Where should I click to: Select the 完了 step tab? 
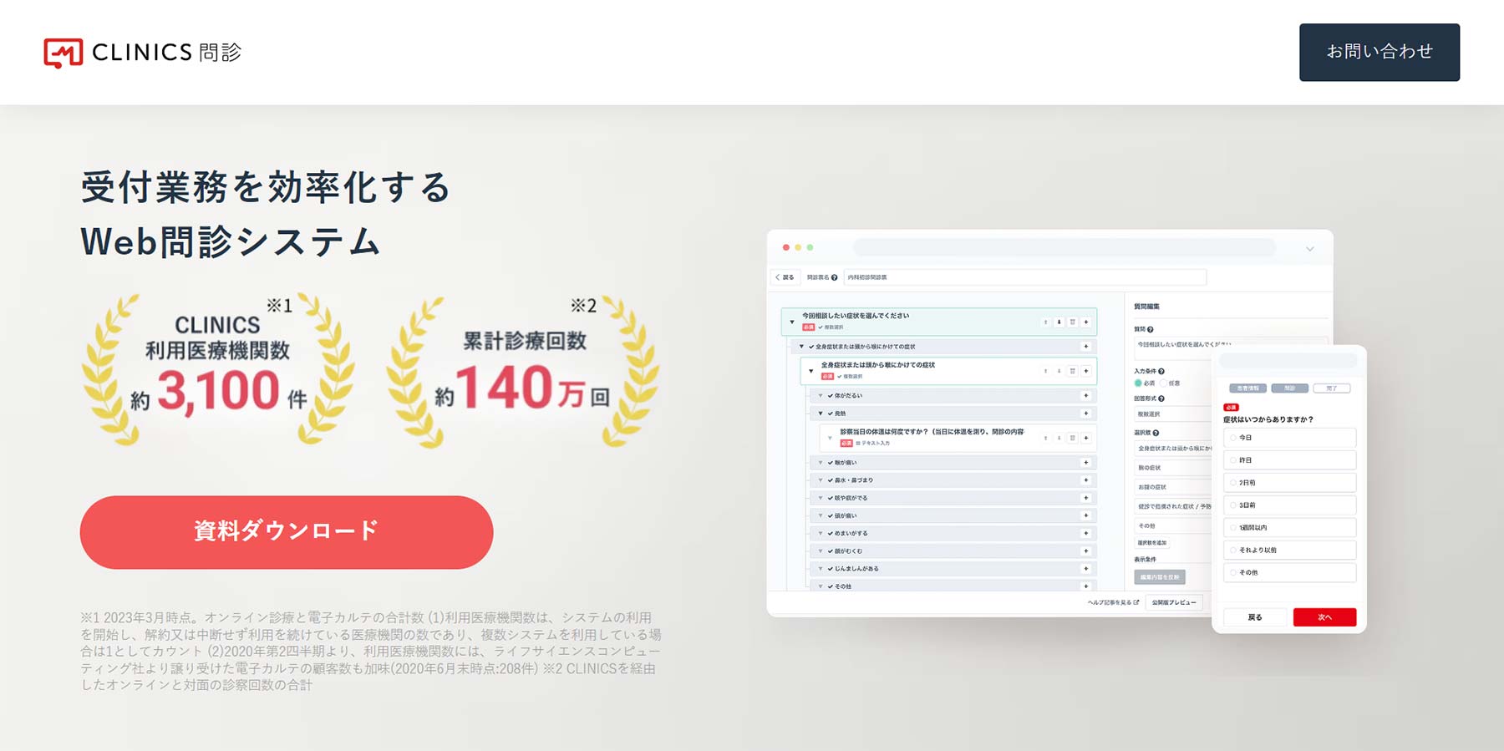pyautogui.click(x=1332, y=388)
